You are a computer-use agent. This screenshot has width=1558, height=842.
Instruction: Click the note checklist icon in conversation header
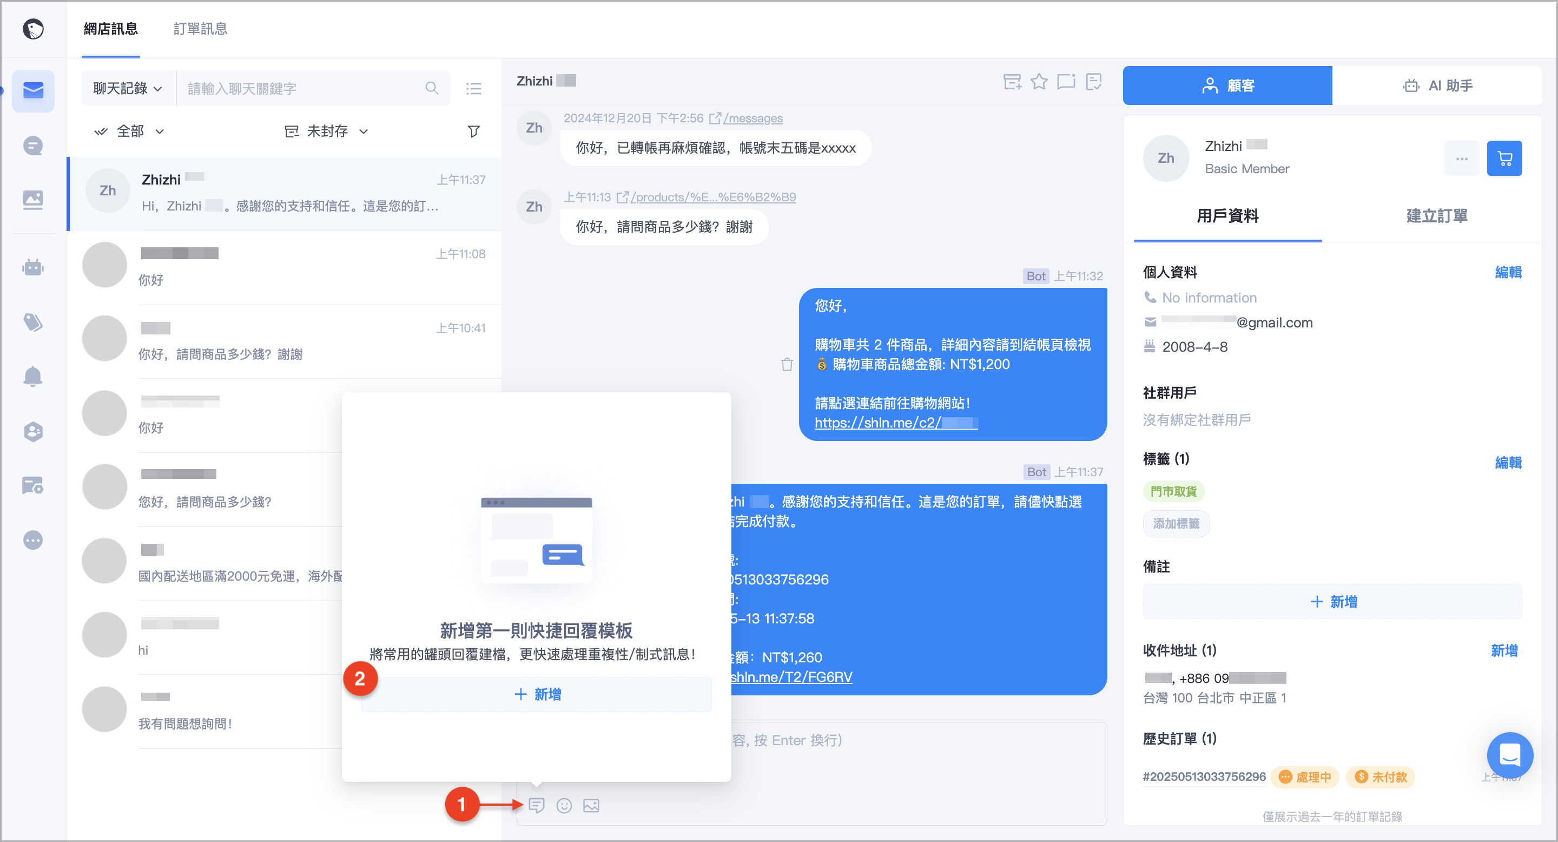(x=1094, y=82)
